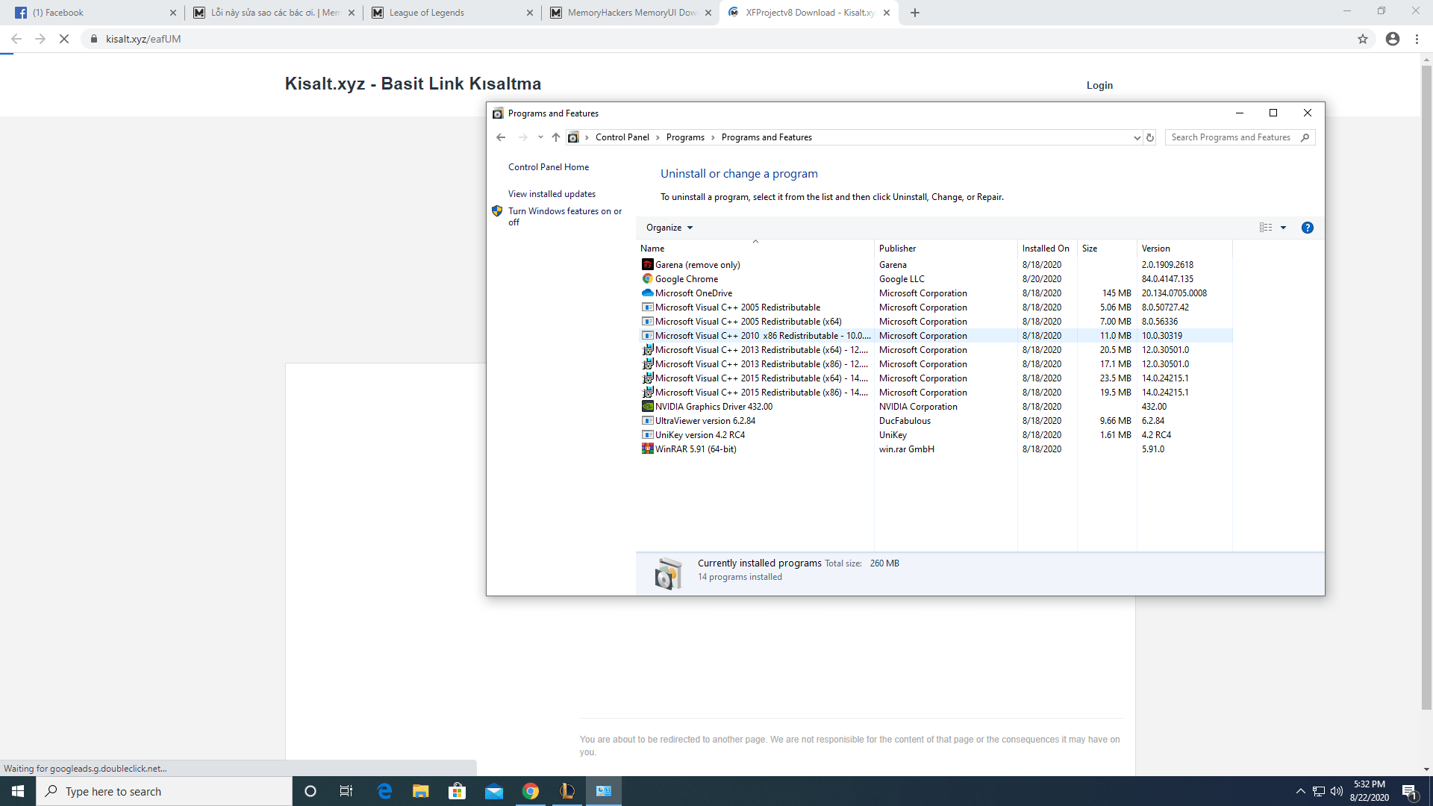Click the Chrome back arrow icon
Image resolution: width=1433 pixels, height=806 pixels.
16,39
